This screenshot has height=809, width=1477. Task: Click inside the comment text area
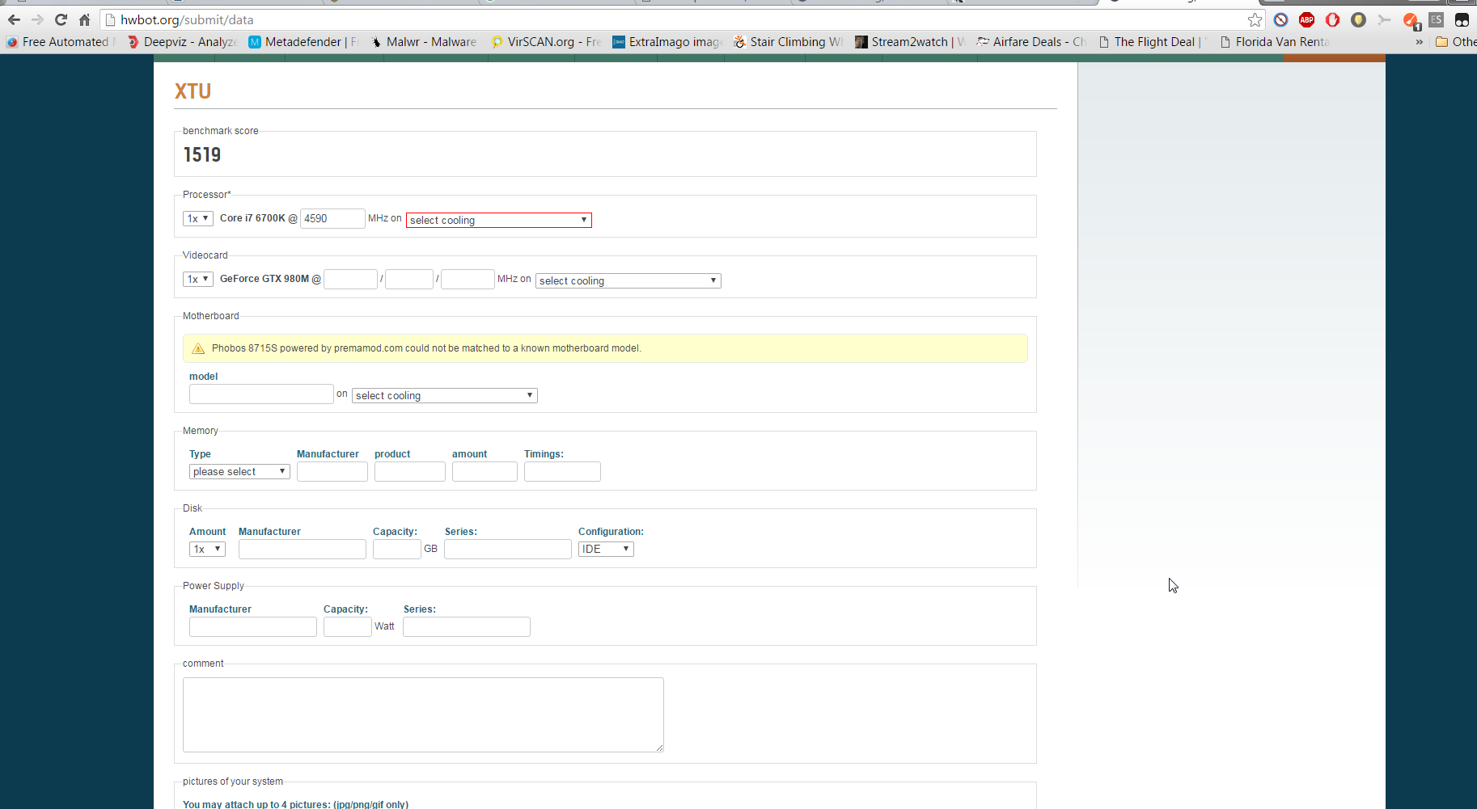pos(423,714)
